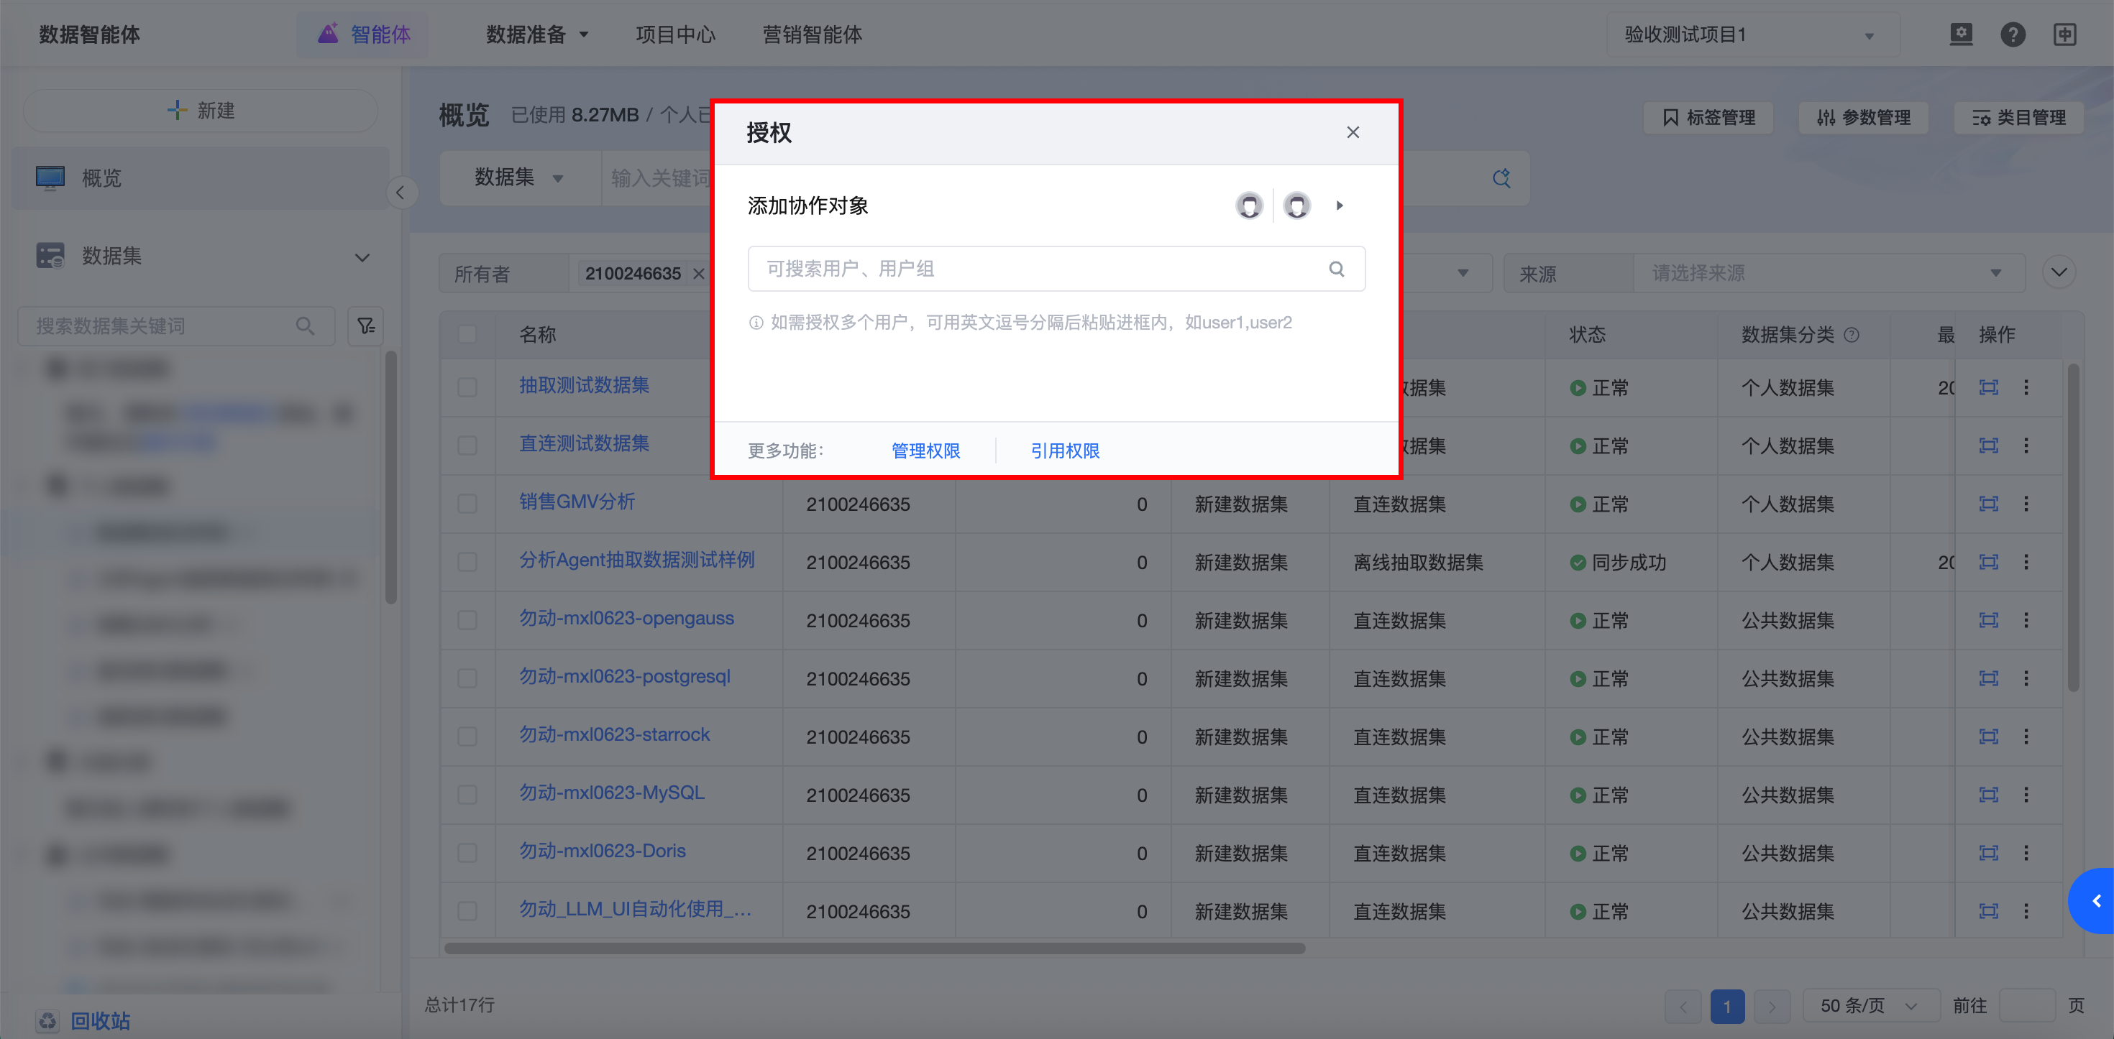2114x1039 pixels.
Task: Click the 引用权限 link
Action: (x=1064, y=451)
